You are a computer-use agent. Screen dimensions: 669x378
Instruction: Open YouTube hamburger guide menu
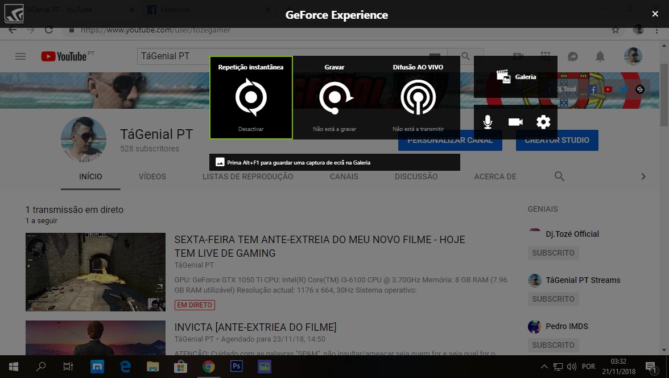tap(20, 56)
